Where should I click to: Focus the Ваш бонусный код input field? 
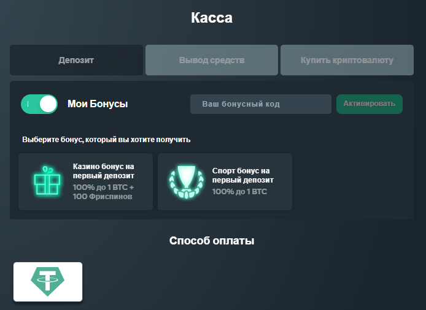click(x=260, y=104)
